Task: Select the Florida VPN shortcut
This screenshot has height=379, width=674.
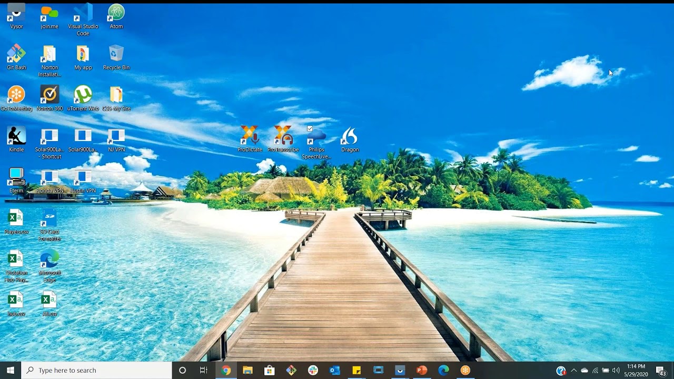Action: [x=49, y=181]
